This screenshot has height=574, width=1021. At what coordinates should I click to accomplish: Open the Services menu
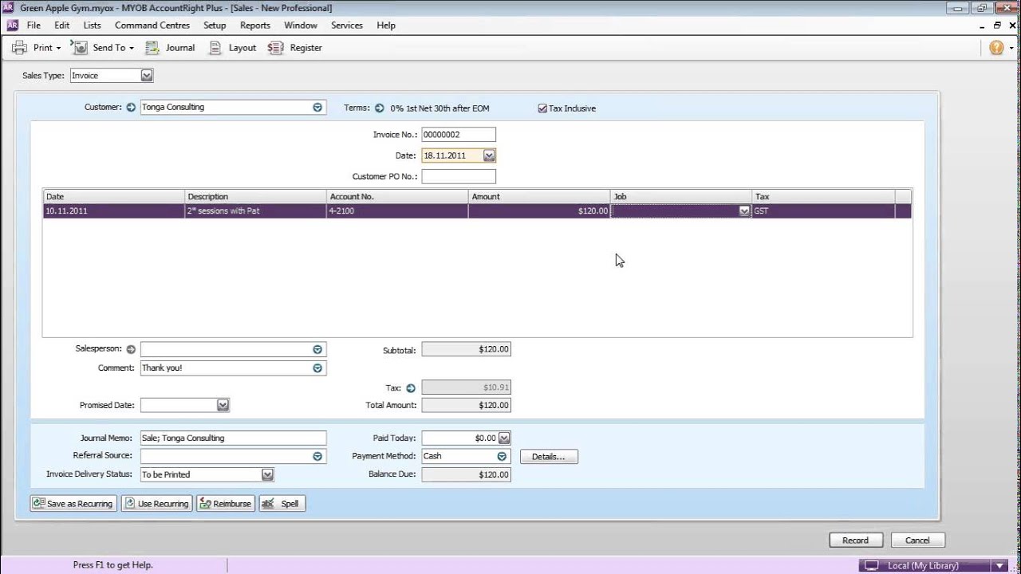[x=347, y=26]
